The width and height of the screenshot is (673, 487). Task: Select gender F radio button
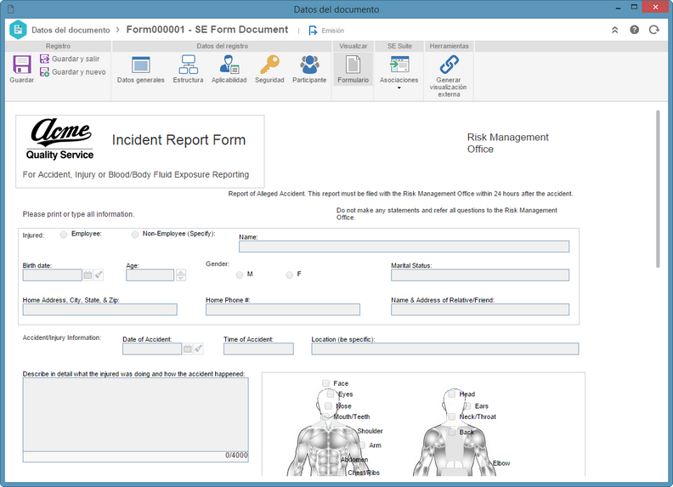289,275
